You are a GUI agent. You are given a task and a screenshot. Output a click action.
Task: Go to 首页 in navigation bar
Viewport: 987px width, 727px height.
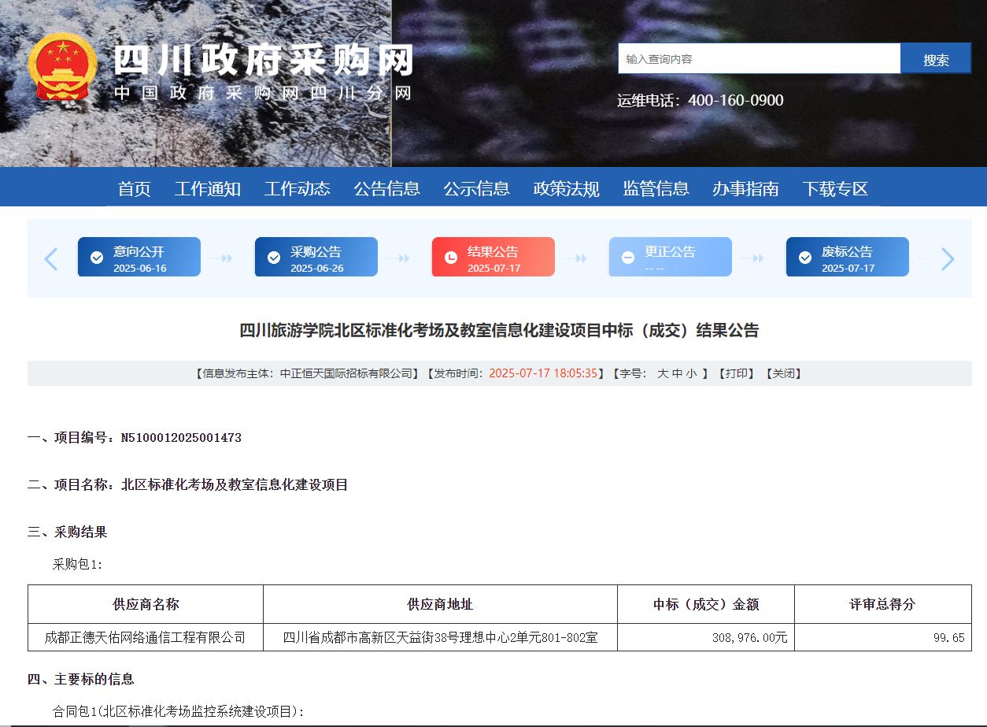point(135,189)
